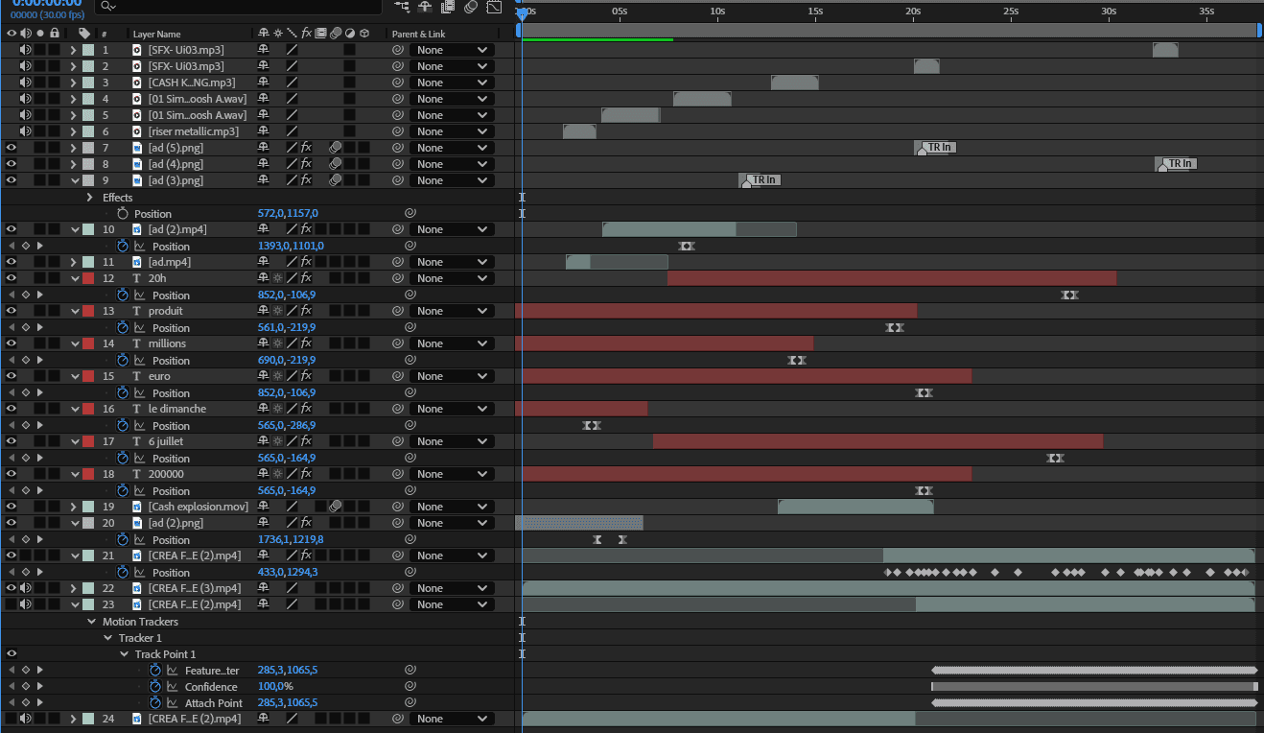Collapse Tracker 1
This screenshot has height=733, width=1264.
[x=107, y=637]
